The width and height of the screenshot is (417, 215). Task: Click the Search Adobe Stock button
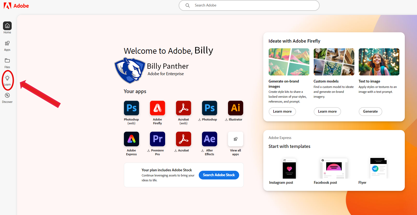coord(219,175)
